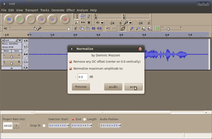This screenshot has height=139, width=212.
Task: Open the Effect menu
Action: pyautogui.click(x=70, y=10)
